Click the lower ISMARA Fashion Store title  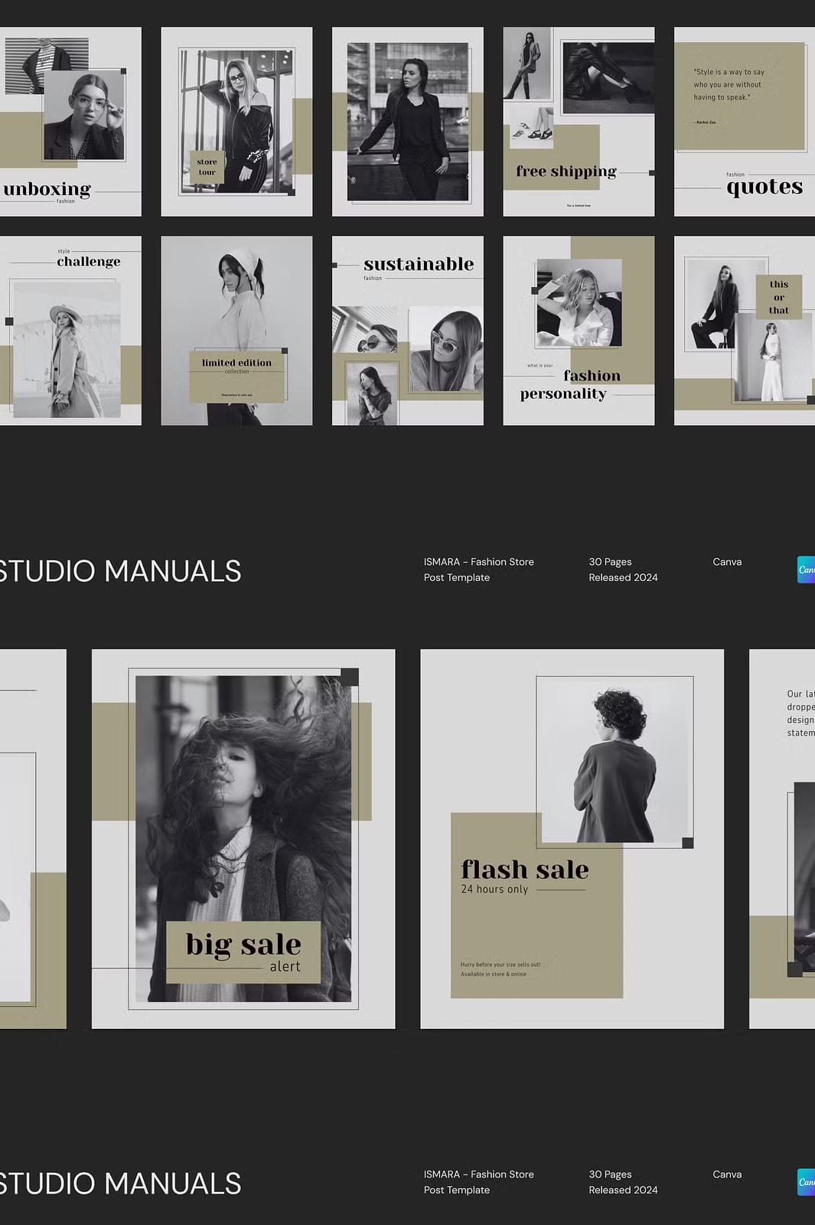(x=479, y=1182)
